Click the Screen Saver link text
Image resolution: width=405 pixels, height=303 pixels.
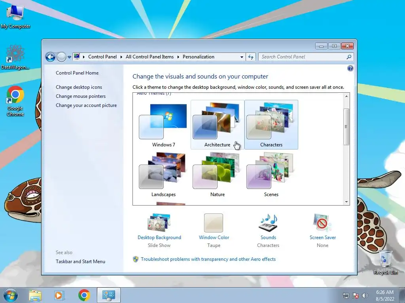coord(323,238)
